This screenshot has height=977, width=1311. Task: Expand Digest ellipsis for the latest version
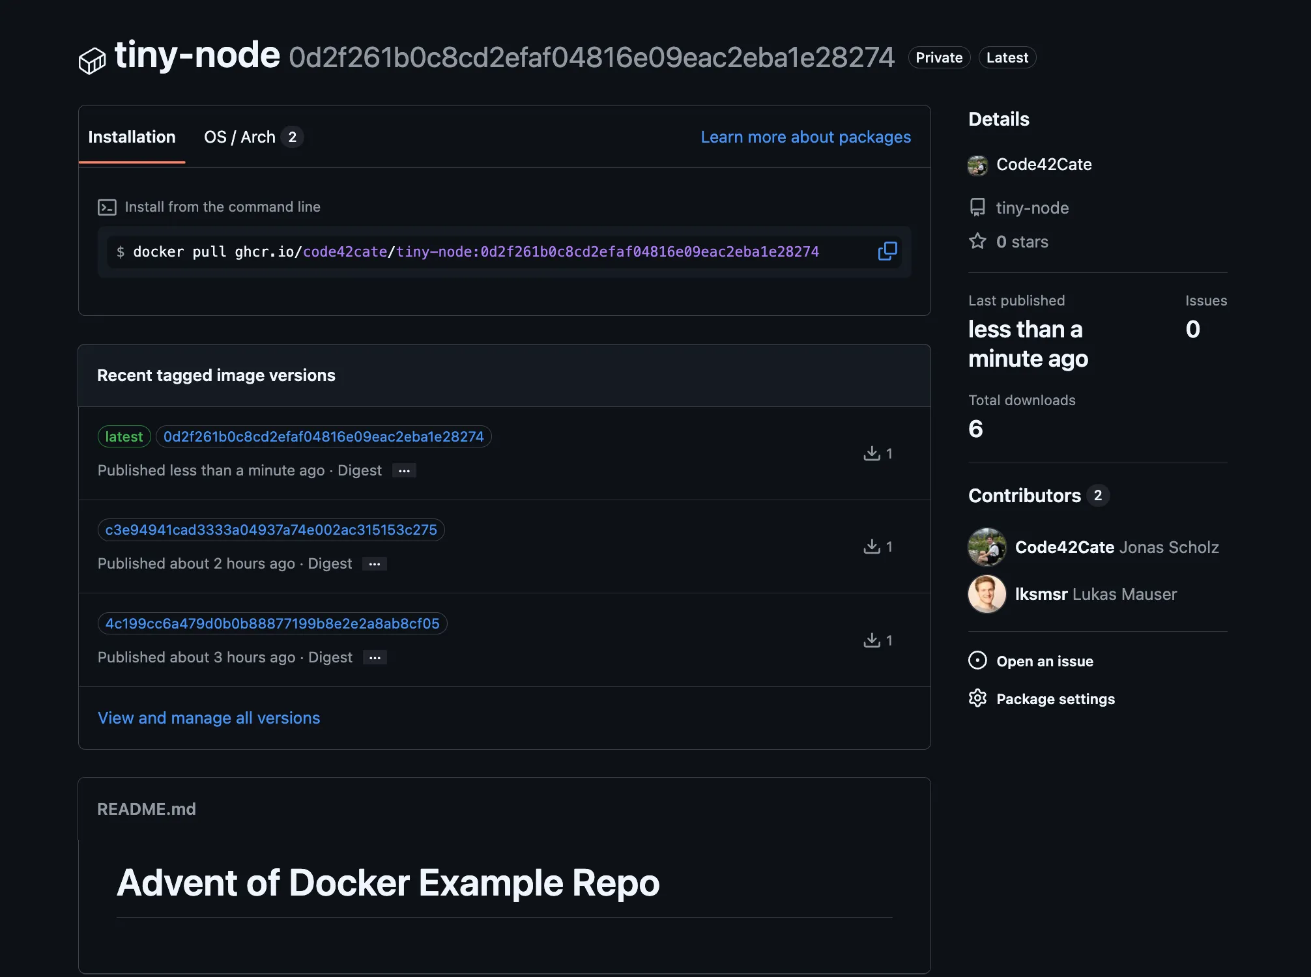coord(404,471)
